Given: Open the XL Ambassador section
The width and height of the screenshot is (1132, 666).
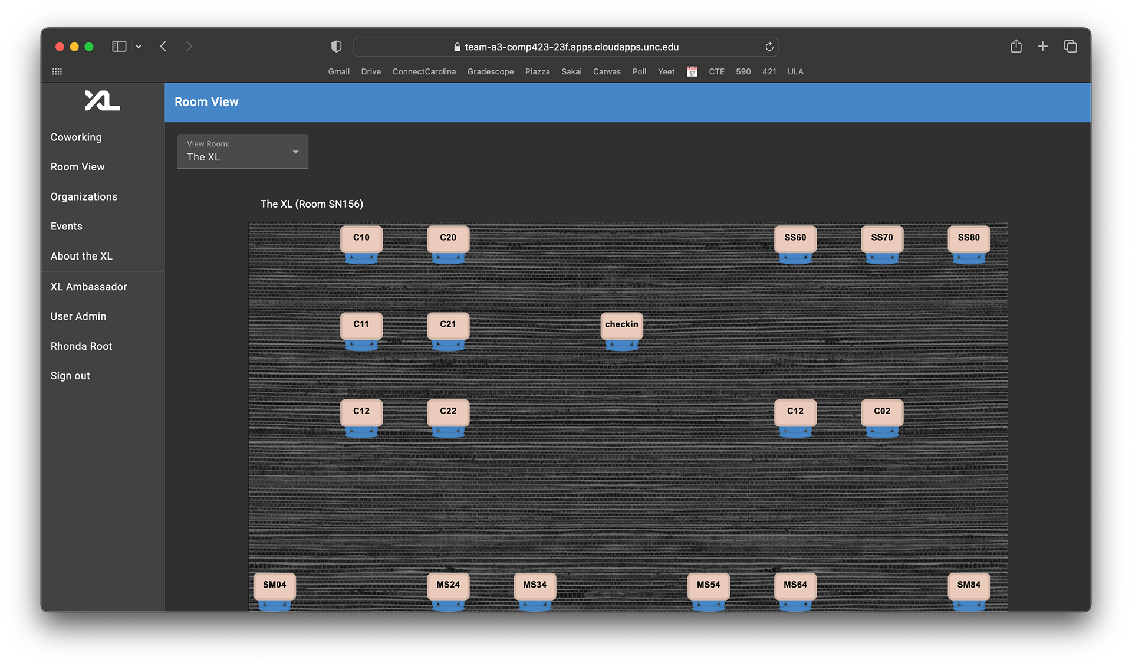Looking at the screenshot, I should click(x=88, y=287).
